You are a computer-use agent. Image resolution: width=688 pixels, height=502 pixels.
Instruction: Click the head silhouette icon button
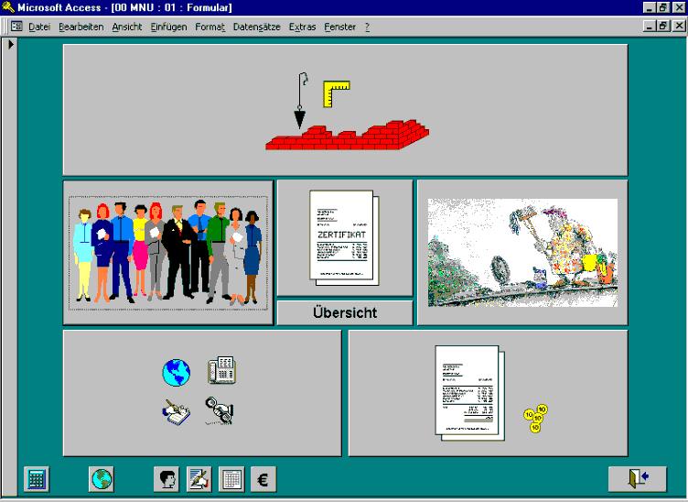(167, 478)
